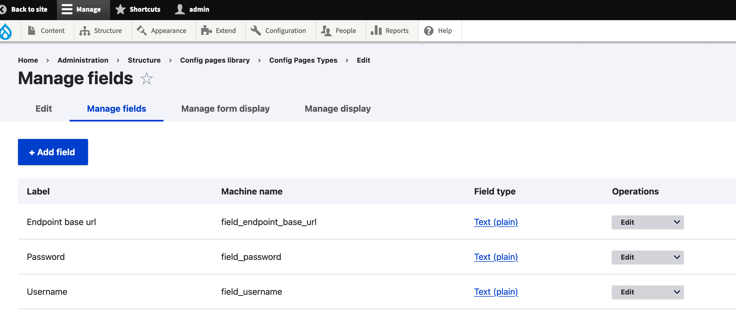Follow the Edit breadcrumb link
The image size is (736, 316).
pos(363,60)
